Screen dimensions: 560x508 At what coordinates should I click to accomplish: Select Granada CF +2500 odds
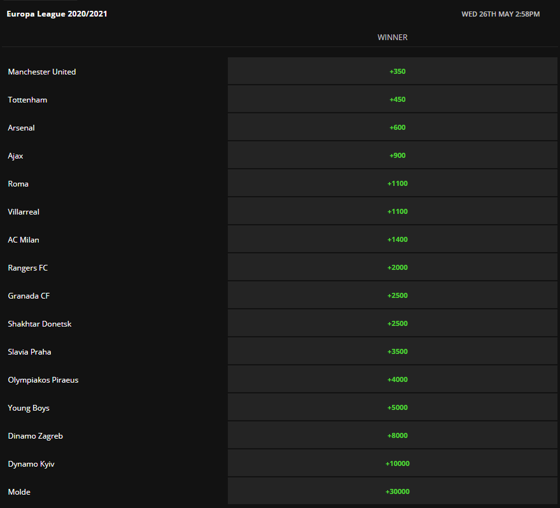tap(393, 295)
